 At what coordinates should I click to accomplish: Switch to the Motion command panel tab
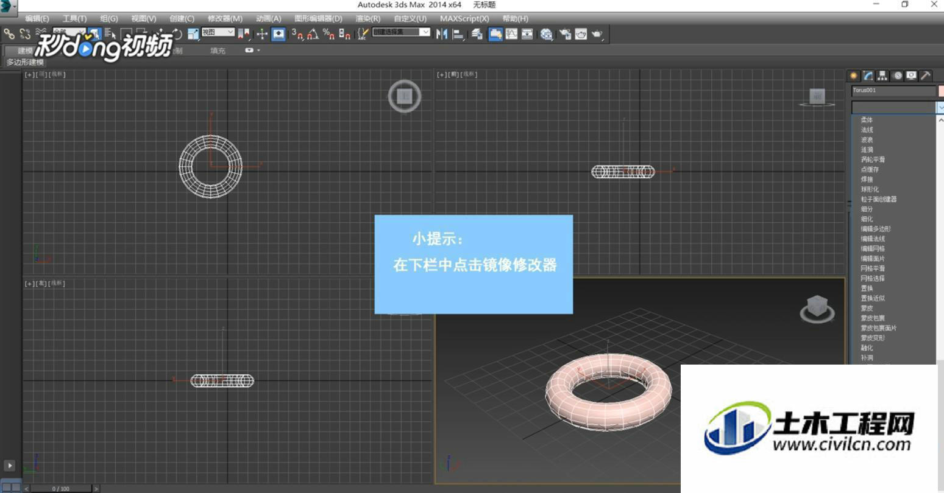point(897,75)
